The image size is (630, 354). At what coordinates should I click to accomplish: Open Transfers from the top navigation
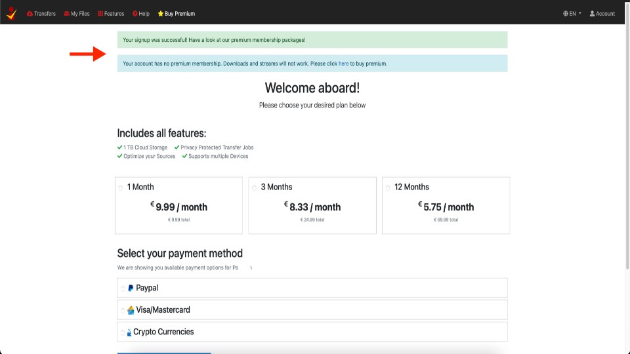41,14
